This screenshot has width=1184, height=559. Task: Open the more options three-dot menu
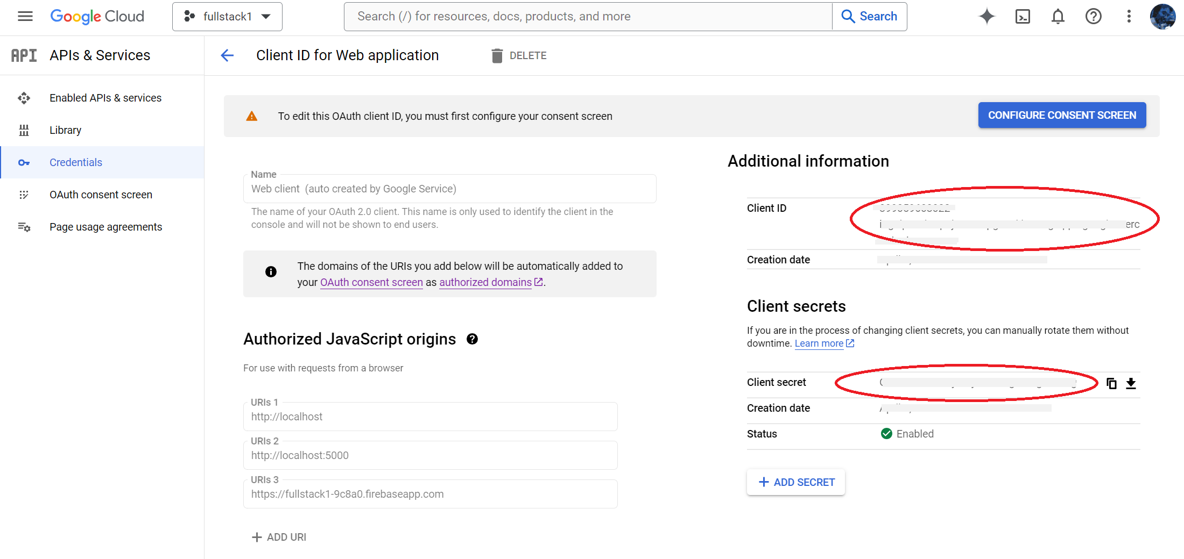[1129, 16]
